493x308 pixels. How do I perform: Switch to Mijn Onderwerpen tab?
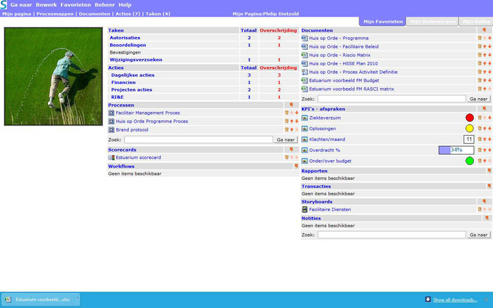pos(433,22)
